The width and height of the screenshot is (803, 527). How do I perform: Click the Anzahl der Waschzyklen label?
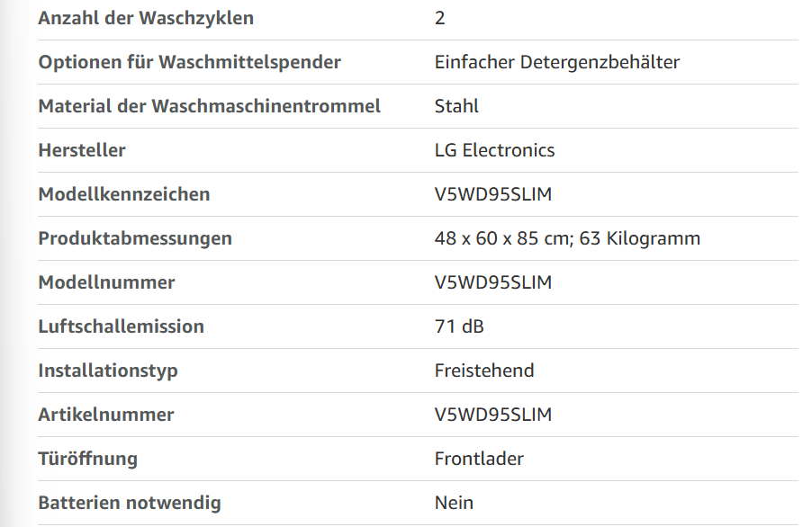[146, 18]
